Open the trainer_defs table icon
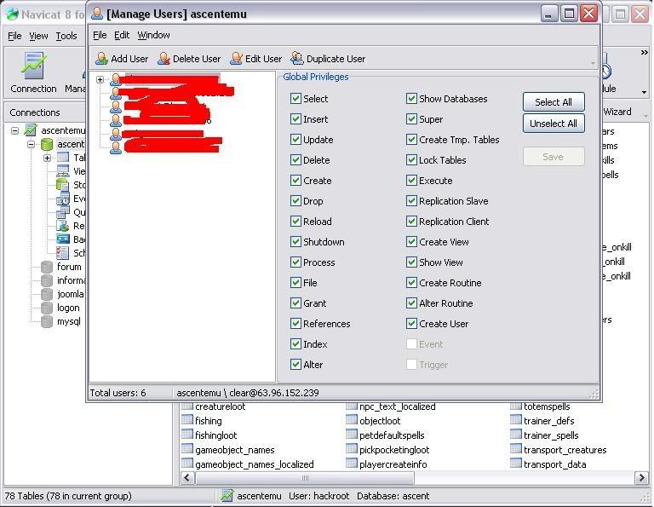This screenshot has height=507, width=654. 516,420
